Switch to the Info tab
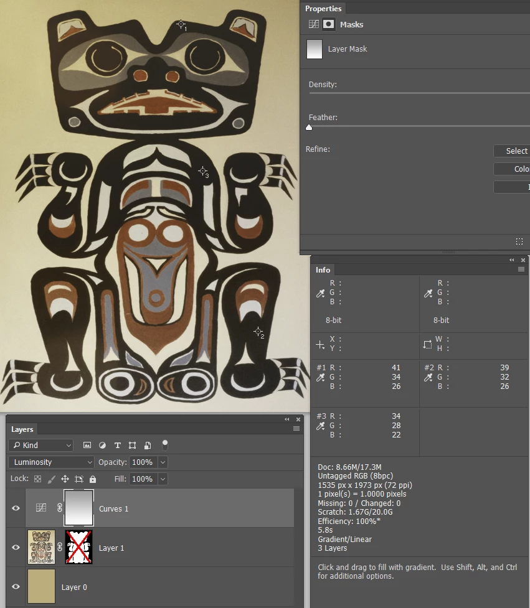The width and height of the screenshot is (530, 608). pyautogui.click(x=323, y=270)
